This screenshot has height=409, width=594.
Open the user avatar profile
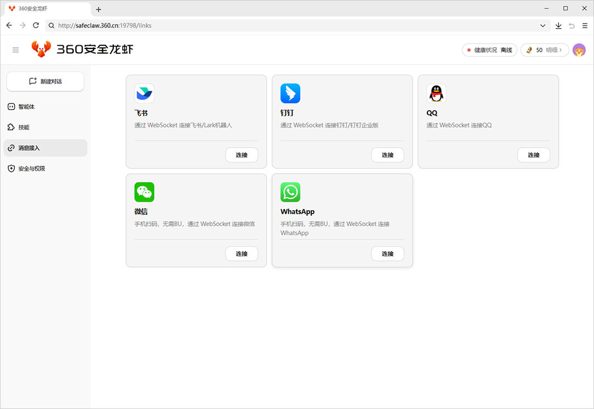pyautogui.click(x=579, y=50)
